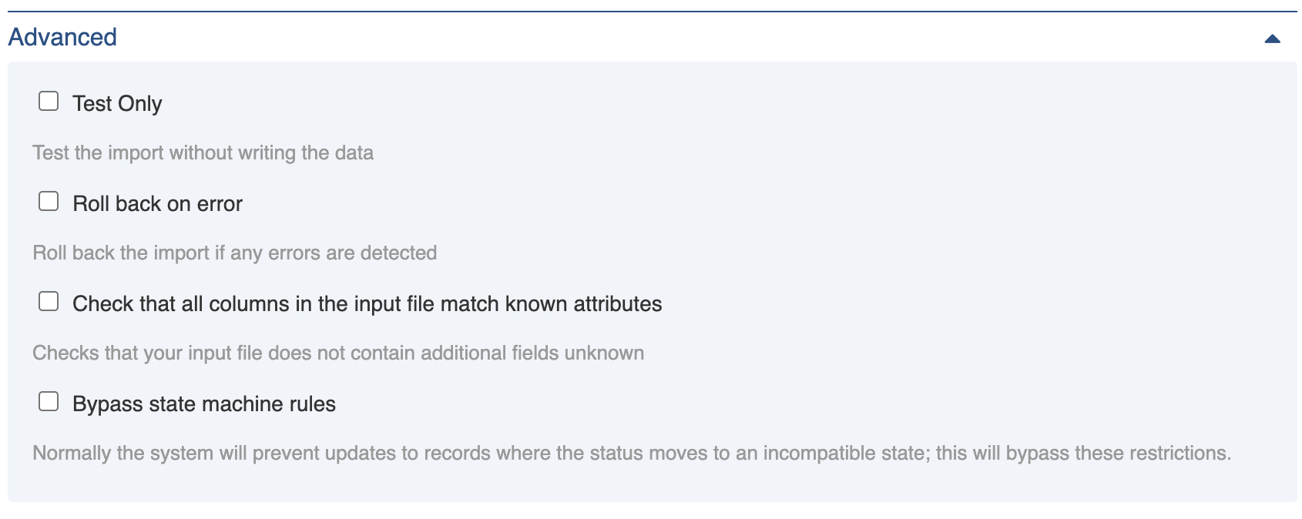Screen dimensions: 1302x519
Task: Enable the Test Only checkbox
Action: pyautogui.click(x=49, y=102)
